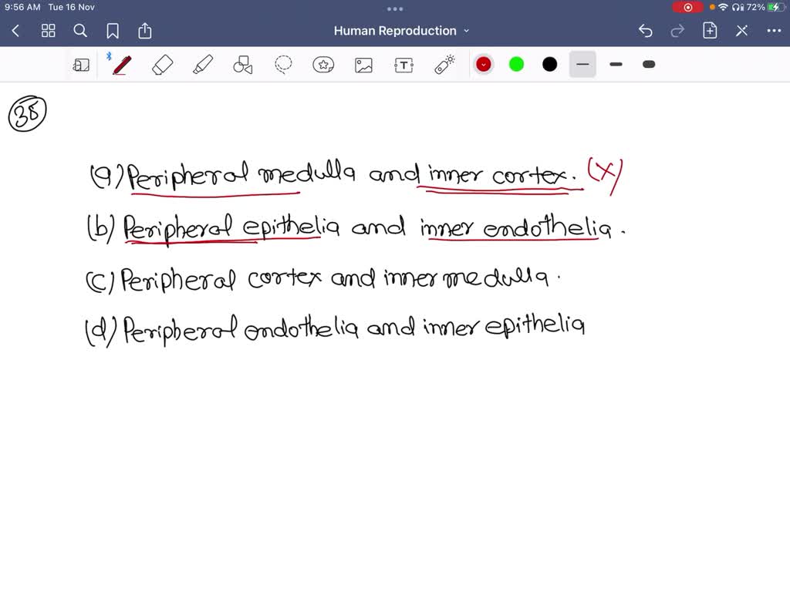
Task: Expand the more options ellipsis menu
Action: tap(774, 31)
